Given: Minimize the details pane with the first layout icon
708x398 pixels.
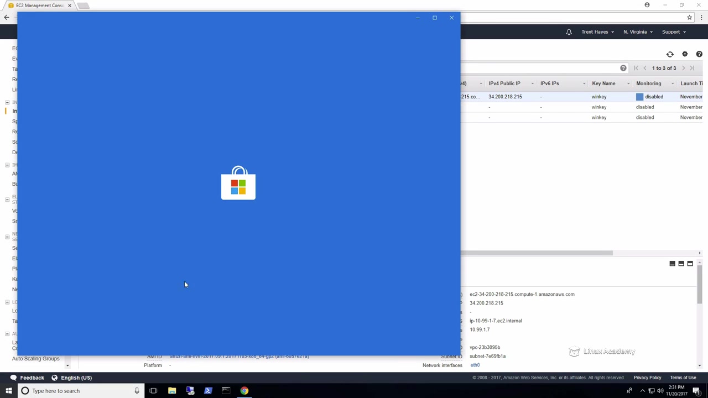Looking at the screenshot, I should [673, 264].
